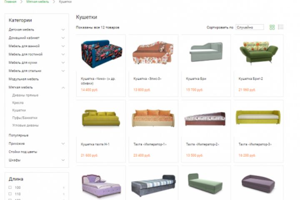Screen dimensions: 300x200
Task: Switch to list view layout icon
Action: tap(281, 27)
